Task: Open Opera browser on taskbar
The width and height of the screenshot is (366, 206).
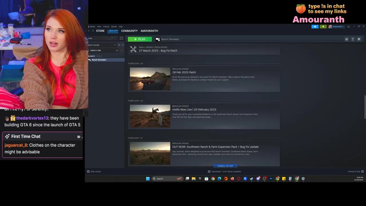Action: [239, 179]
